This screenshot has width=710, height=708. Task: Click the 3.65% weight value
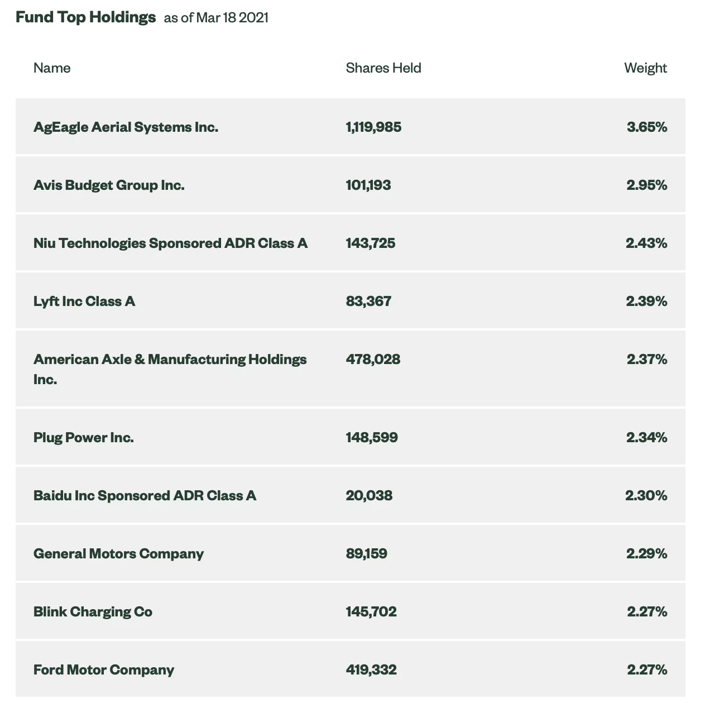pos(646,127)
